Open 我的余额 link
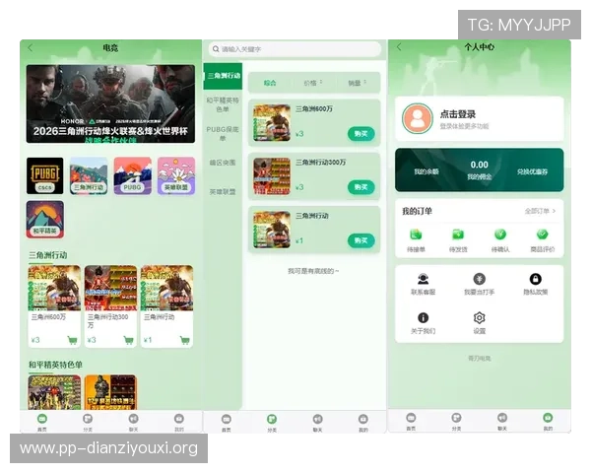The image size is (591, 473). (427, 171)
